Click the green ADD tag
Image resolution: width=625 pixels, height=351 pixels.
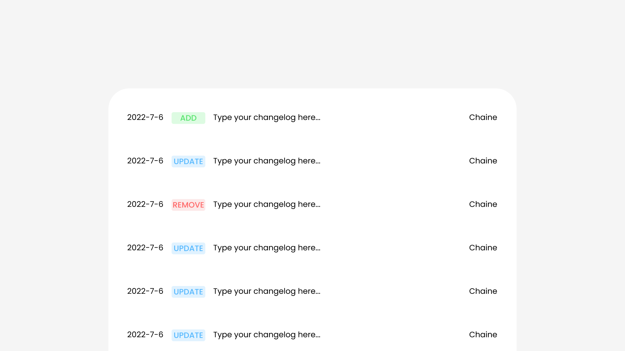188,118
